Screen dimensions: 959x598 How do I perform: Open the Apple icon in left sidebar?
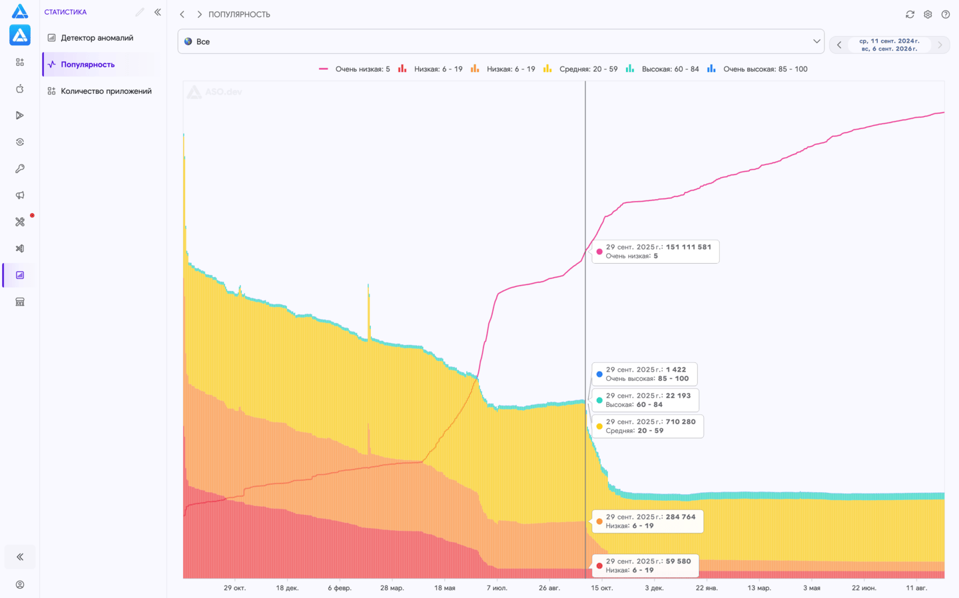click(x=20, y=89)
